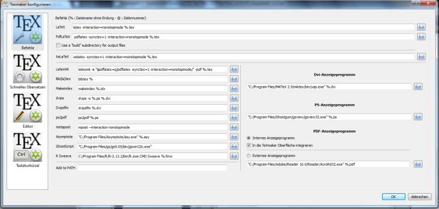
Task: Click into the GhostScript path field
Action: point(153,146)
